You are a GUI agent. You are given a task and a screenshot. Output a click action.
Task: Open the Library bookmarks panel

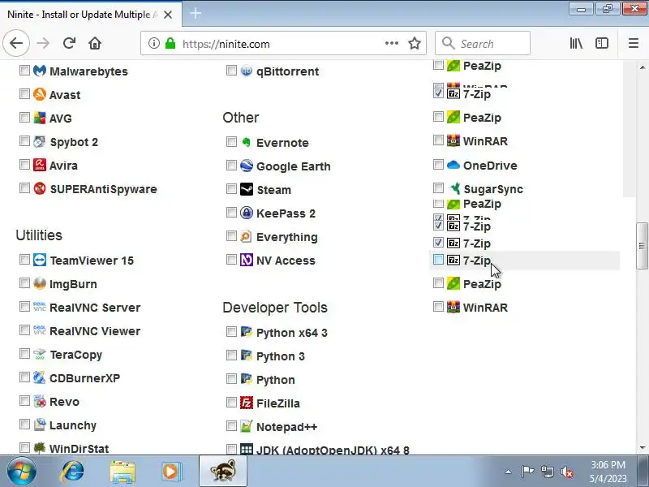tap(576, 43)
